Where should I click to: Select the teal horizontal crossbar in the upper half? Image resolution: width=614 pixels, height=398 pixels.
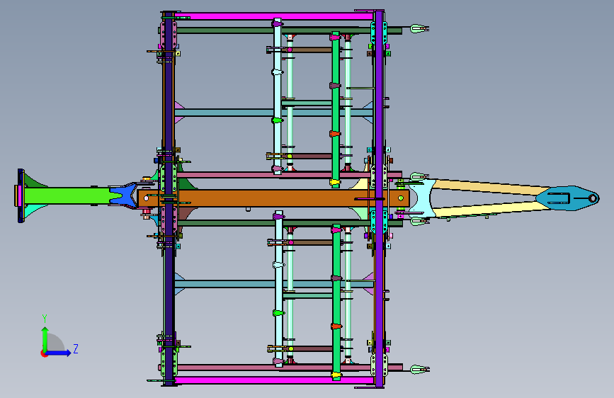pyautogui.click(x=273, y=113)
